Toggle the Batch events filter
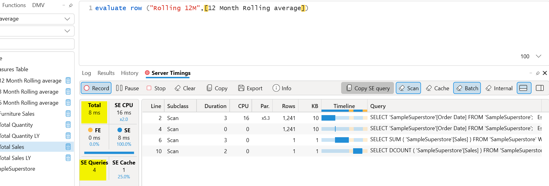The height and width of the screenshot is (186, 549). [467, 88]
